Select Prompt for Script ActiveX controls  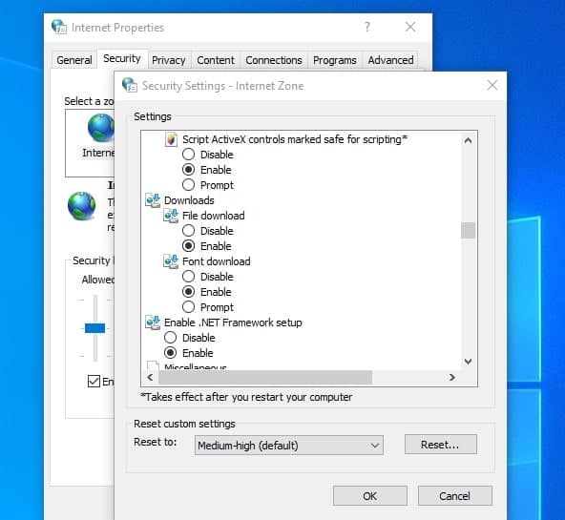(x=188, y=185)
